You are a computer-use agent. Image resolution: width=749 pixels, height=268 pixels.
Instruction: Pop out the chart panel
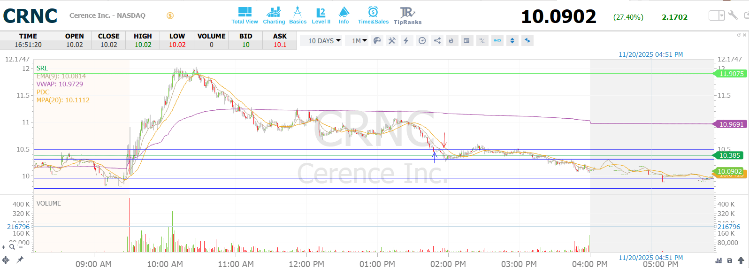tap(739, 35)
